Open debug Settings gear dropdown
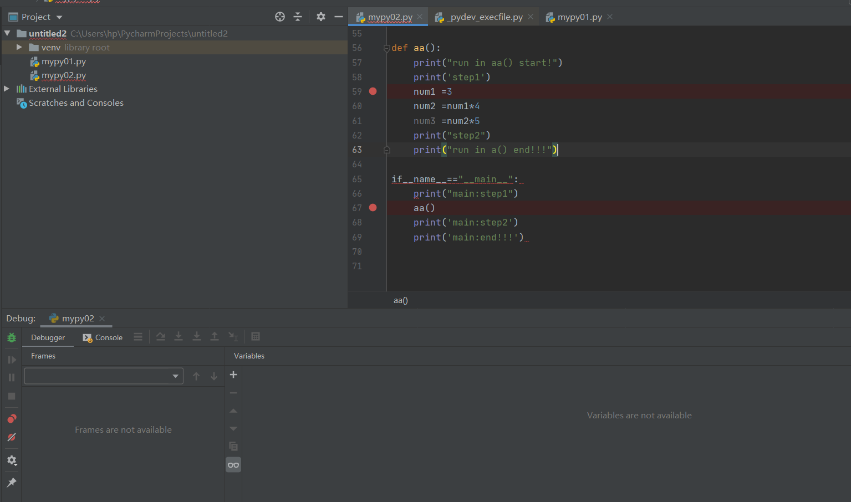The image size is (851, 502). (12, 460)
